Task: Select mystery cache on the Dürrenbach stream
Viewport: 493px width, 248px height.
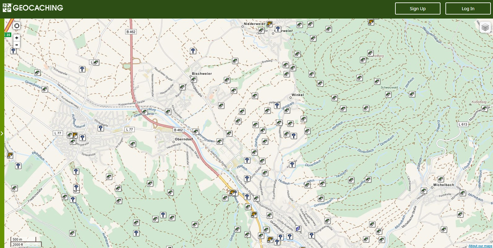Action: tap(292, 165)
